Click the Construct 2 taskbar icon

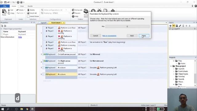pyautogui.click(x=32, y=109)
